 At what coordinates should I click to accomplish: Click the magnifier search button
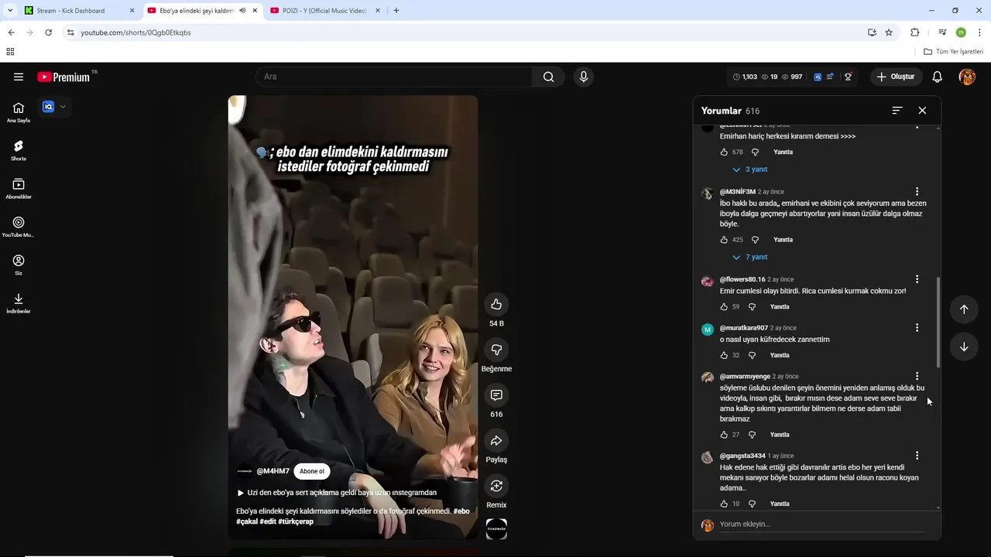click(x=548, y=77)
